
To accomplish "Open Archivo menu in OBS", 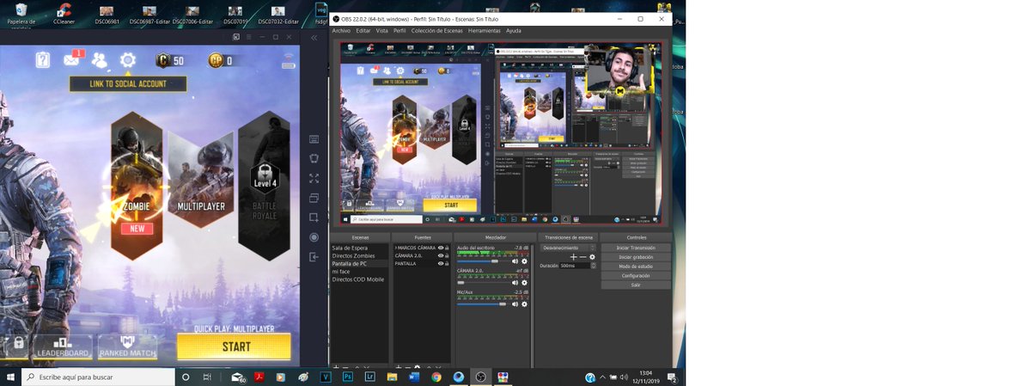I will coord(341,30).
